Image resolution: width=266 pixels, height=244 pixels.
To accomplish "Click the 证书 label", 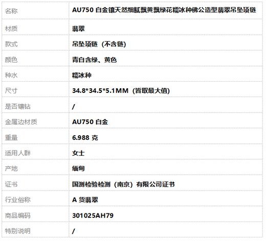I will [11, 184].
